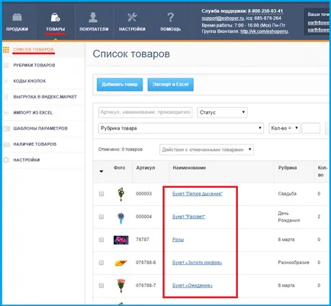The width and height of the screenshot is (331, 306).
Task: Click the Свадьба rubric cell
Action: 288,194
